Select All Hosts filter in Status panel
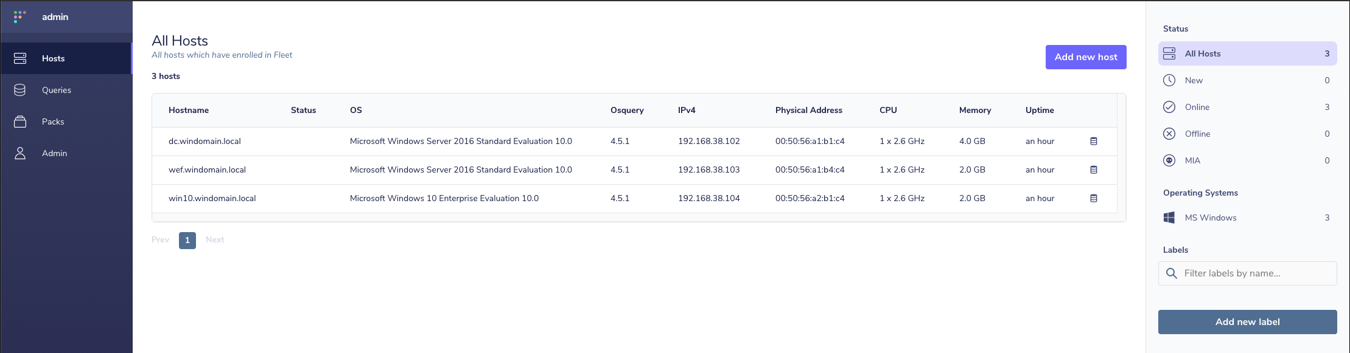This screenshot has height=353, width=1350. click(x=1247, y=53)
